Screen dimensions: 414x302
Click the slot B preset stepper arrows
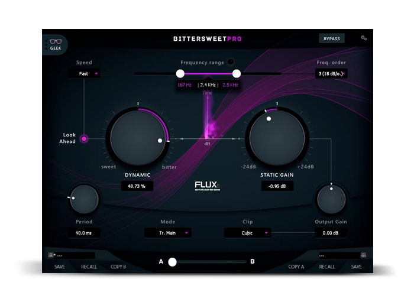(363, 255)
